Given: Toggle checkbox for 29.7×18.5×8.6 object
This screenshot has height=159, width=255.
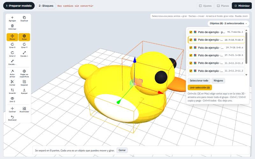Looking at the screenshot, I should click(x=191, y=47).
